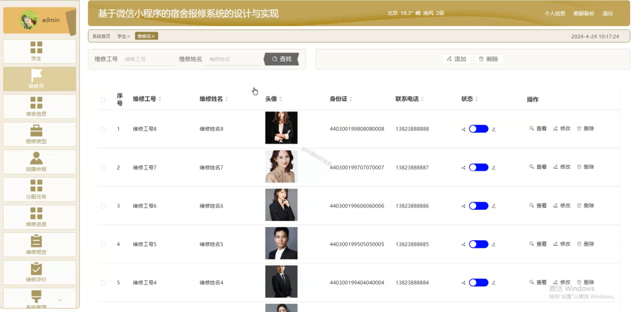Toggle status switch for 维修工号6
The height and width of the screenshot is (312, 634).
[479, 206]
